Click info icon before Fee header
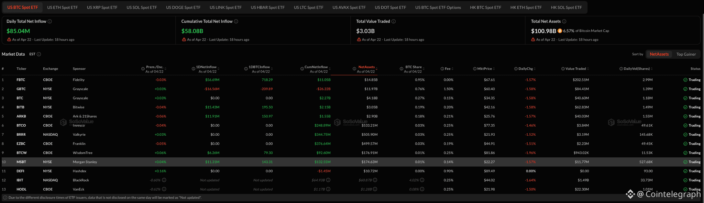 [x=442, y=69]
